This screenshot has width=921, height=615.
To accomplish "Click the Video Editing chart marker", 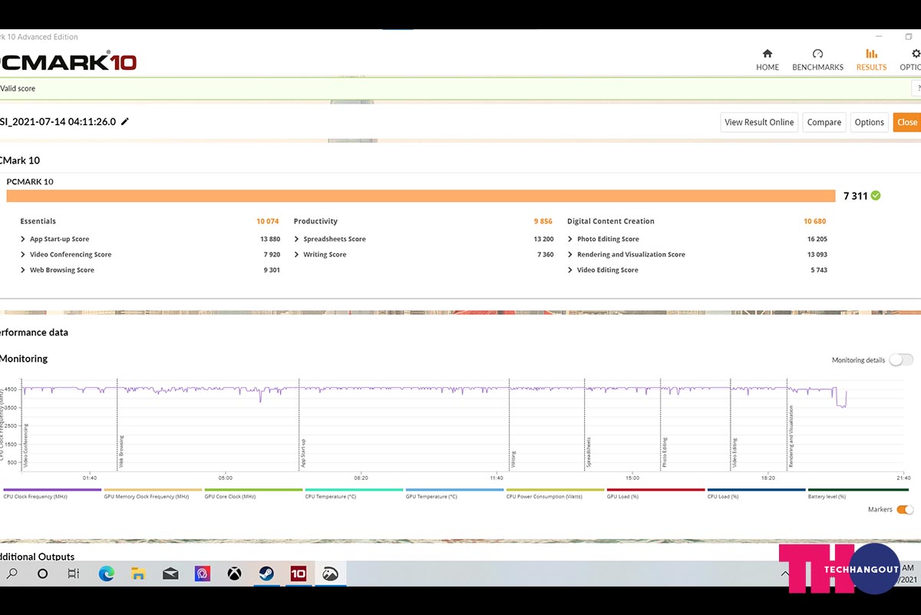I will pos(734,453).
